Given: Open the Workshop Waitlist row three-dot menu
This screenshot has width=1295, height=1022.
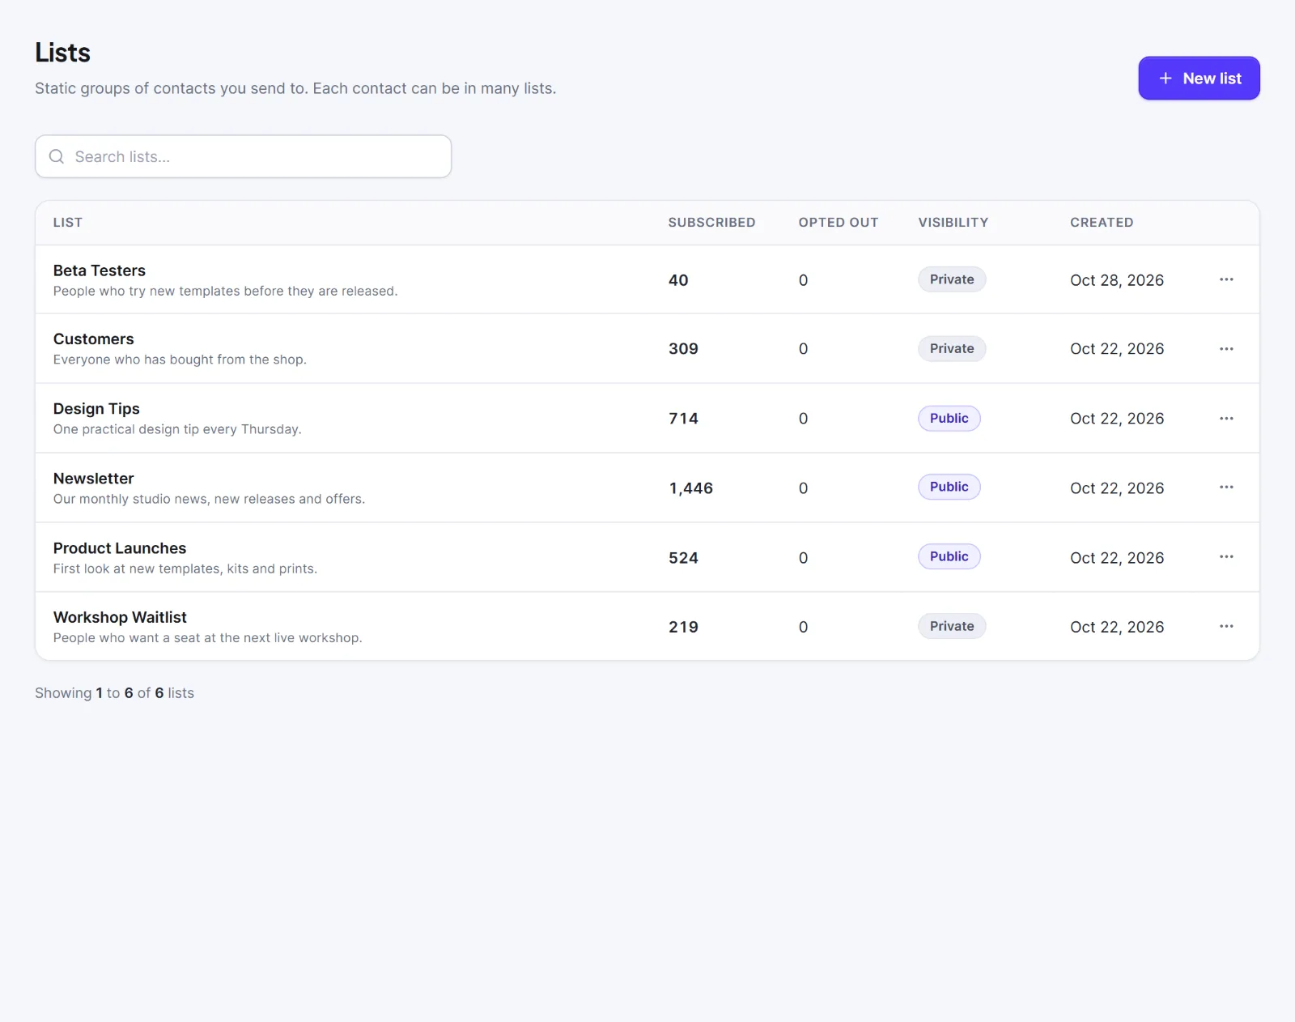Looking at the screenshot, I should (x=1226, y=627).
